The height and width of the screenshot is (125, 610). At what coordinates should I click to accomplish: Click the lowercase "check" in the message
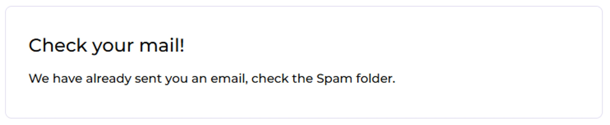[270, 79]
